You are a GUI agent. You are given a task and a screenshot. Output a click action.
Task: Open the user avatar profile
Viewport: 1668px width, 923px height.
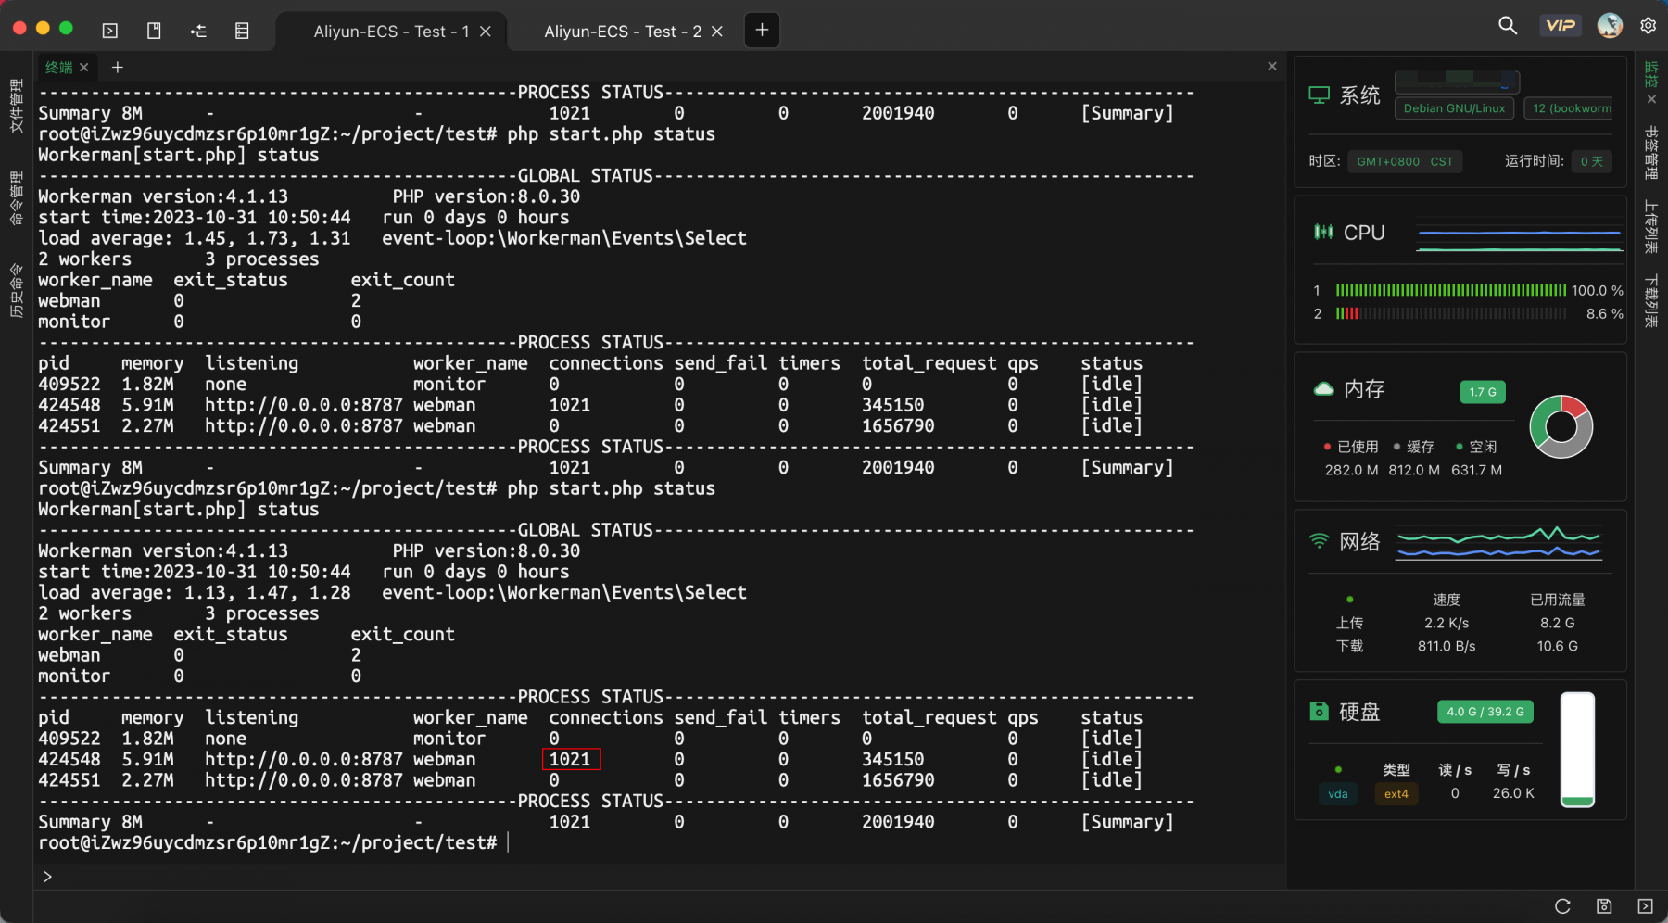1610,26
